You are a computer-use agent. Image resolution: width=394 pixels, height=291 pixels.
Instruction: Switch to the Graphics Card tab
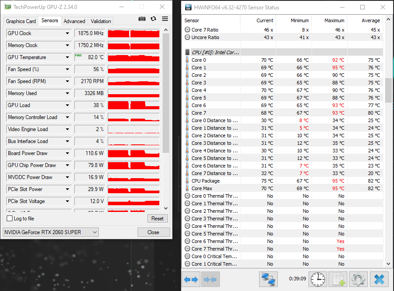click(21, 21)
